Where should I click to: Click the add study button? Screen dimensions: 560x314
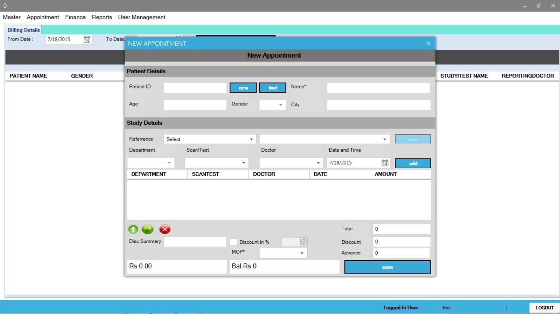click(x=413, y=163)
